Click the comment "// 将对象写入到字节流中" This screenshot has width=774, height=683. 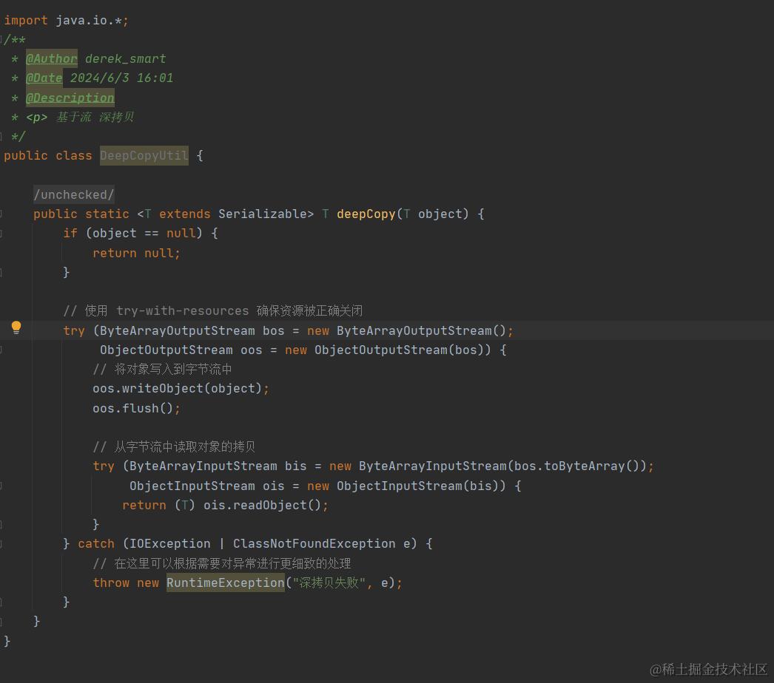click(162, 369)
